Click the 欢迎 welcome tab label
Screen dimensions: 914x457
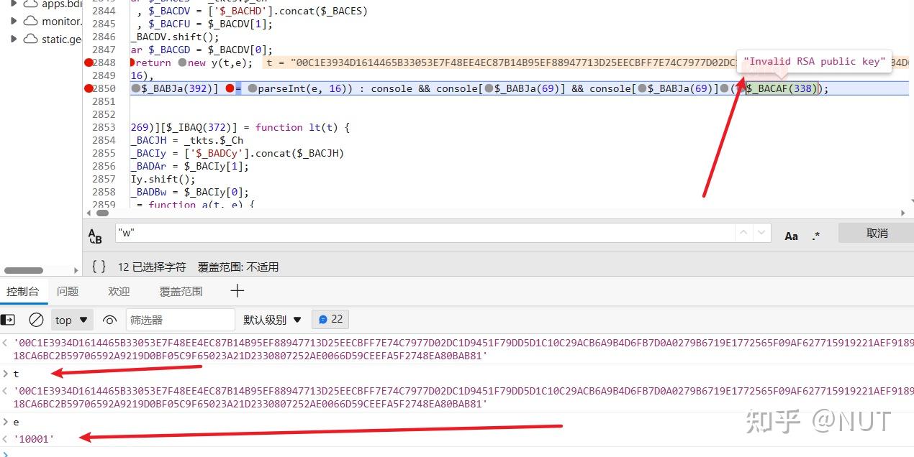coord(118,291)
